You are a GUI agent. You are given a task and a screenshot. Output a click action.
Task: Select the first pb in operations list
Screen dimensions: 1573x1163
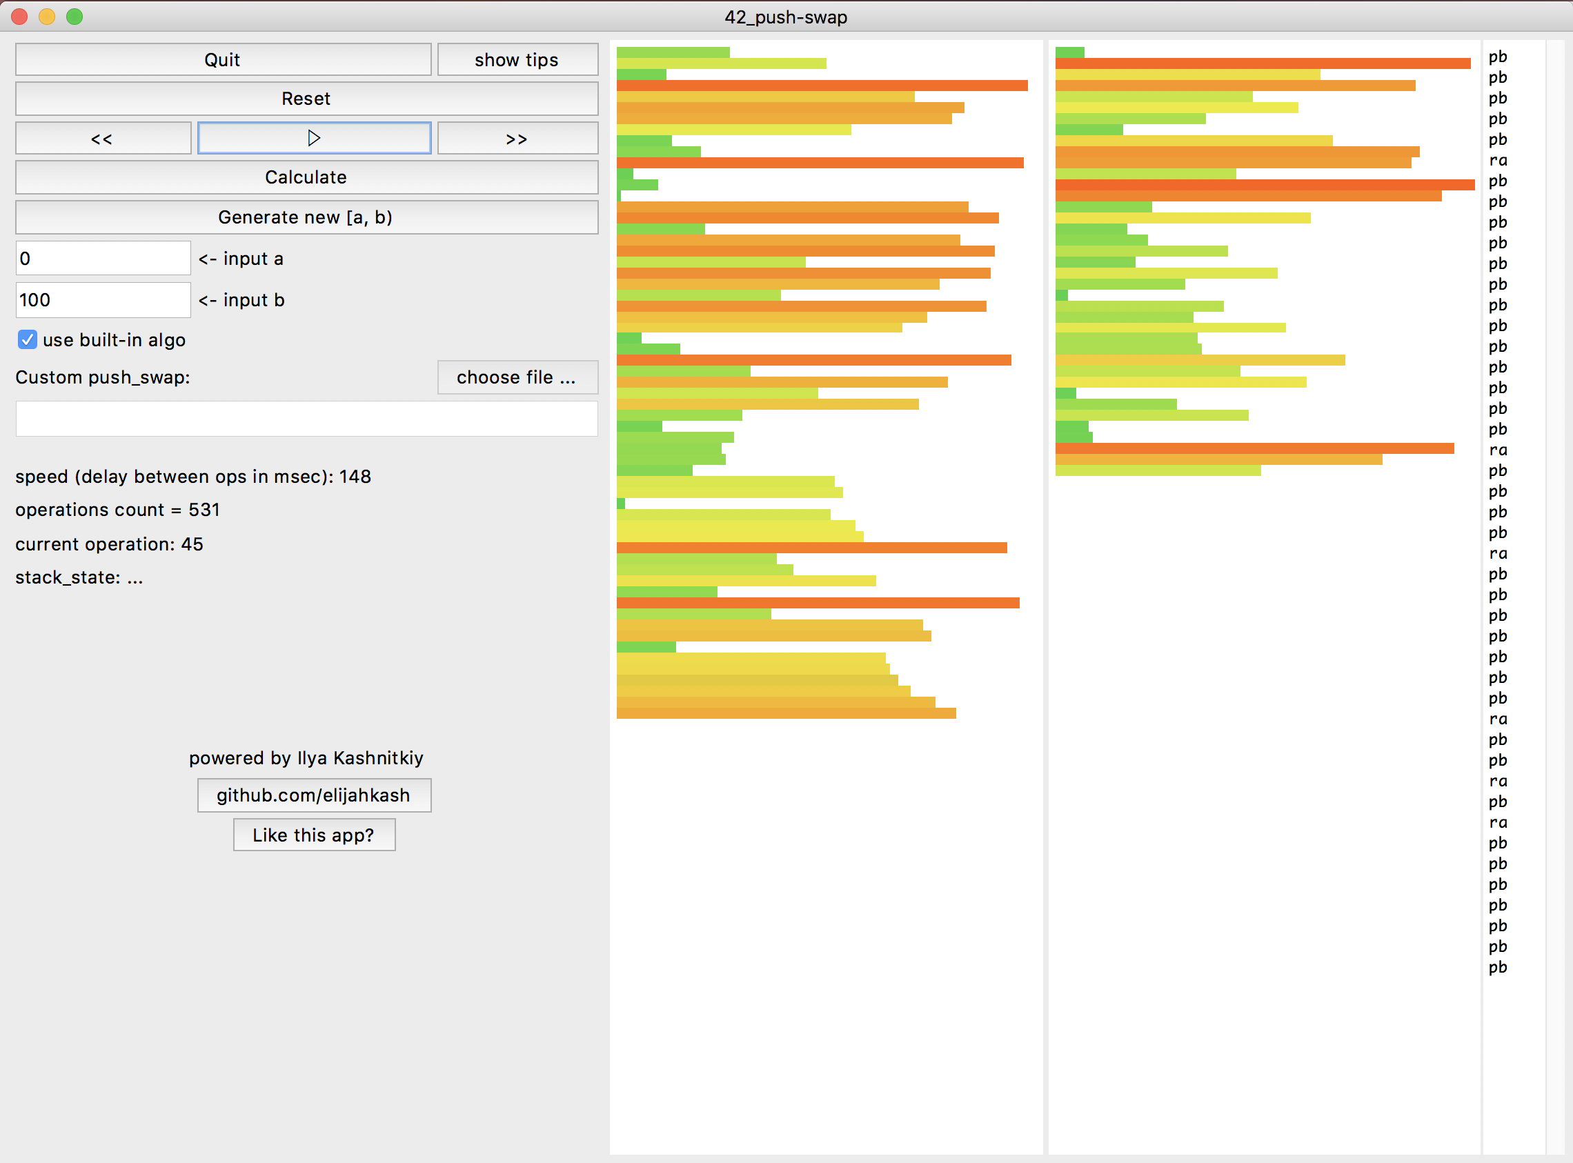click(x=1498, y=57)
